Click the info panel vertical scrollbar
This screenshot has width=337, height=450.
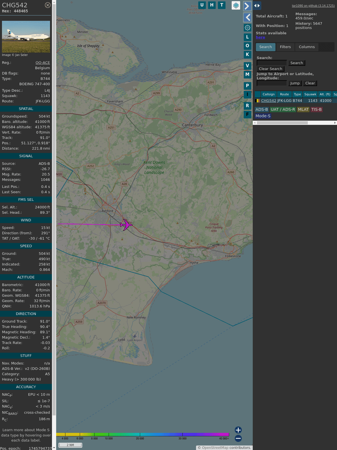point(54,210)
